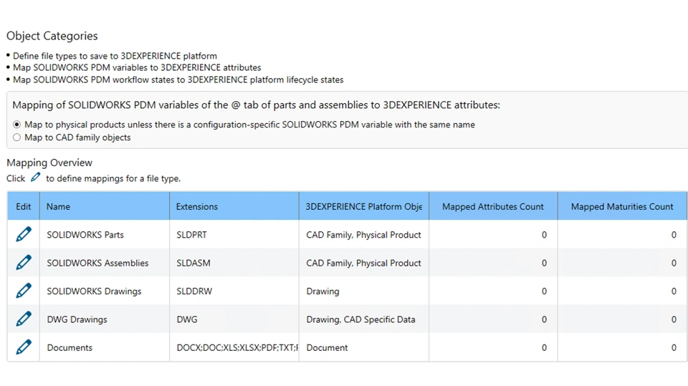
Task: Edit mappings for Documents row
Action: pos(24,347)
